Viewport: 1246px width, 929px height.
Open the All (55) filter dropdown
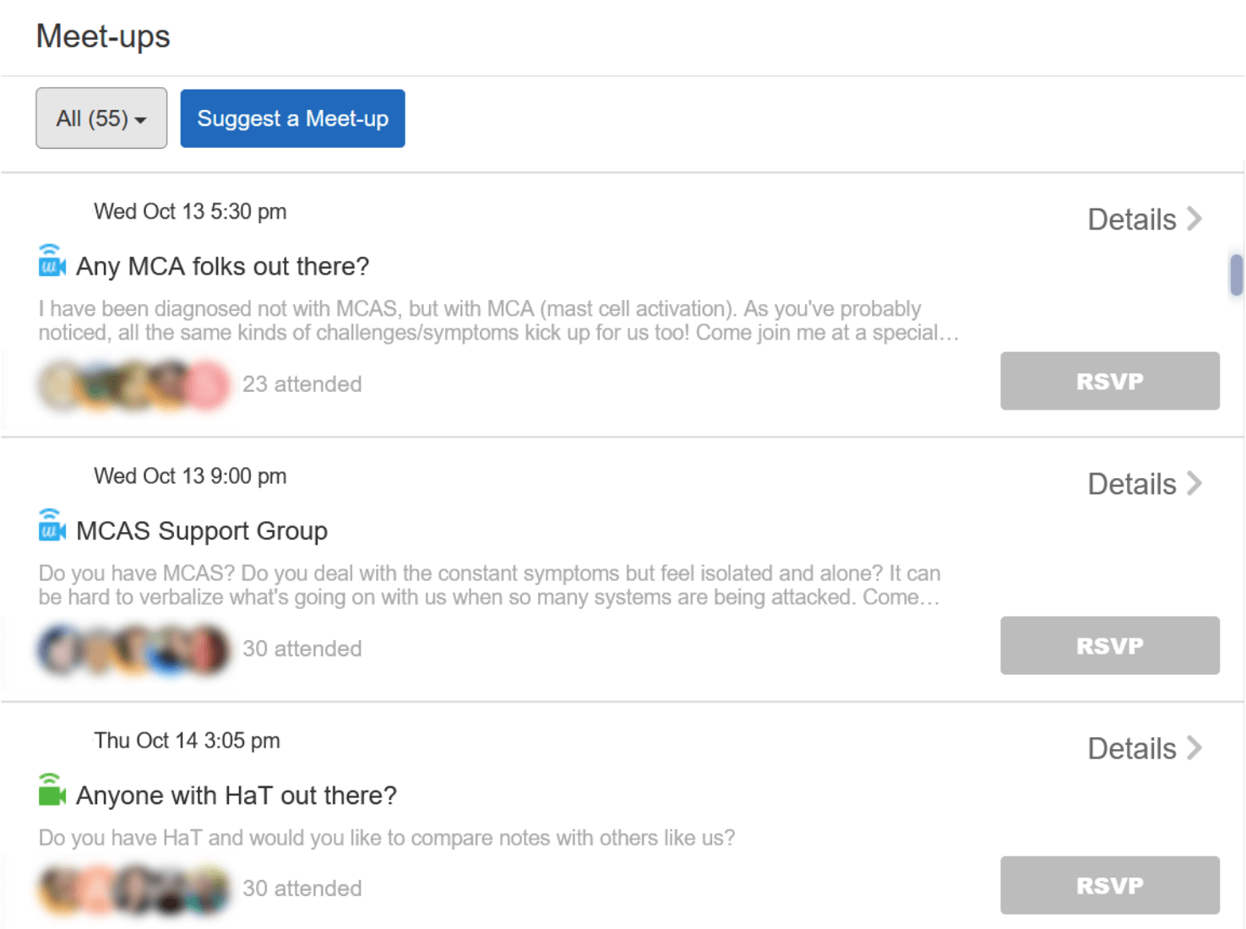coord(101,118)
